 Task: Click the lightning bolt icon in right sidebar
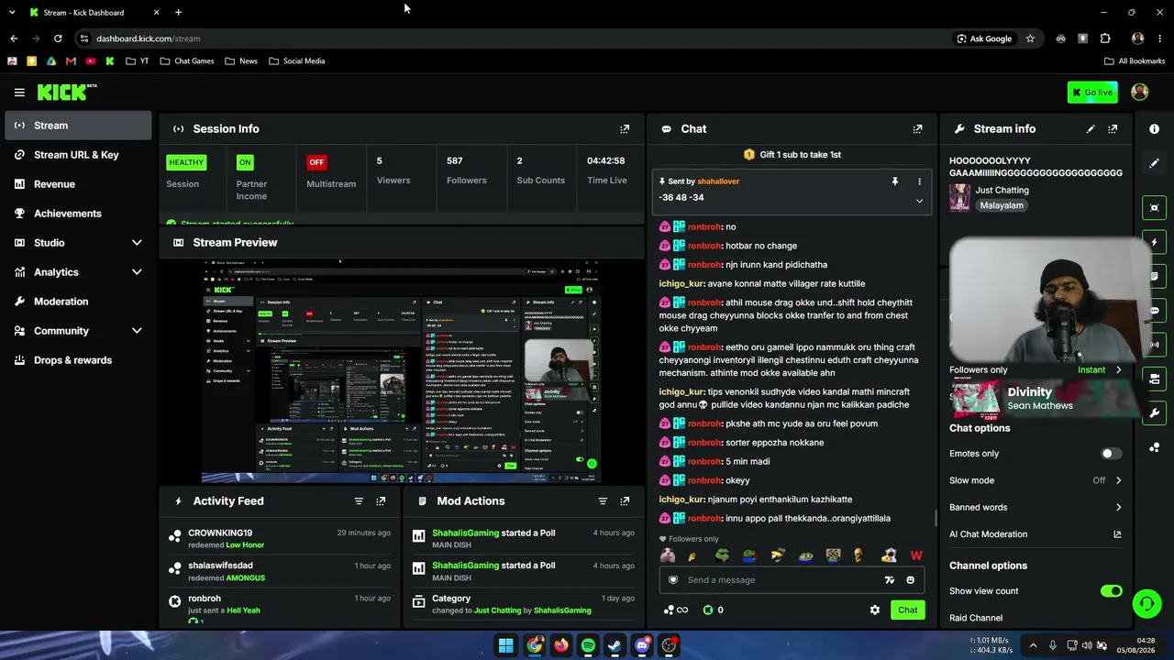point(1154,242)
